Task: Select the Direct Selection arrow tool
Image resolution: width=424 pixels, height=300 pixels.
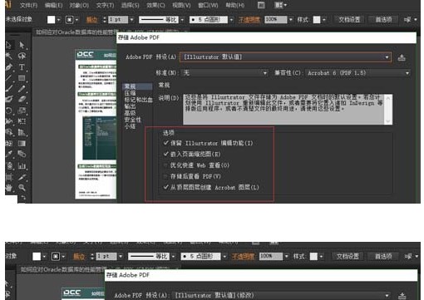Action: (22, 45)
